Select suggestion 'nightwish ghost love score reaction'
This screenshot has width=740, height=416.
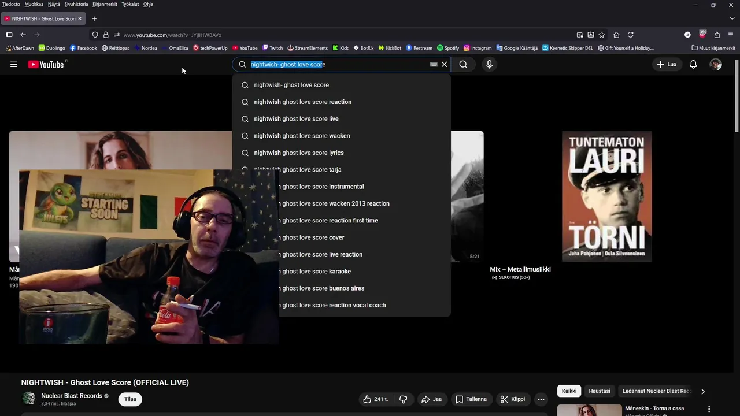click(341, 102)
